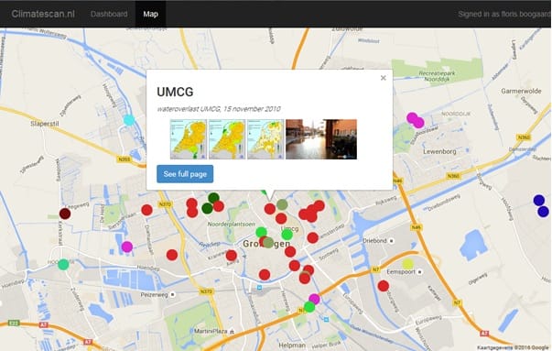Viewport: 552px width, 351px height.
Task: Click the Helpman district label
Action: pyautogui.click(x=292, y=345)
